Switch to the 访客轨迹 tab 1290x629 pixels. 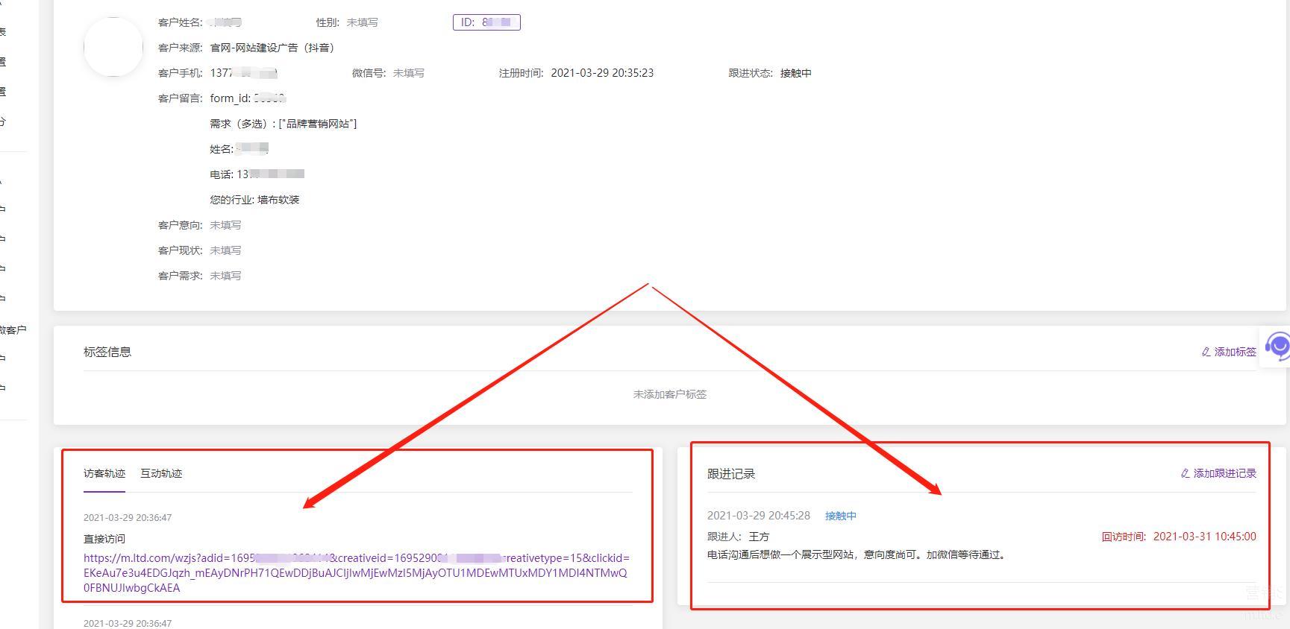pos(104,473)
